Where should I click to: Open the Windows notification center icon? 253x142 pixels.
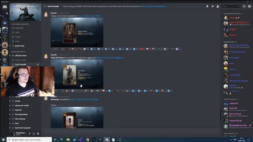click(249, 140)
